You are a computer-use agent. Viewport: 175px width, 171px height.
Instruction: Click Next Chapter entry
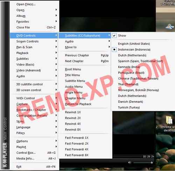pos(84,61)
